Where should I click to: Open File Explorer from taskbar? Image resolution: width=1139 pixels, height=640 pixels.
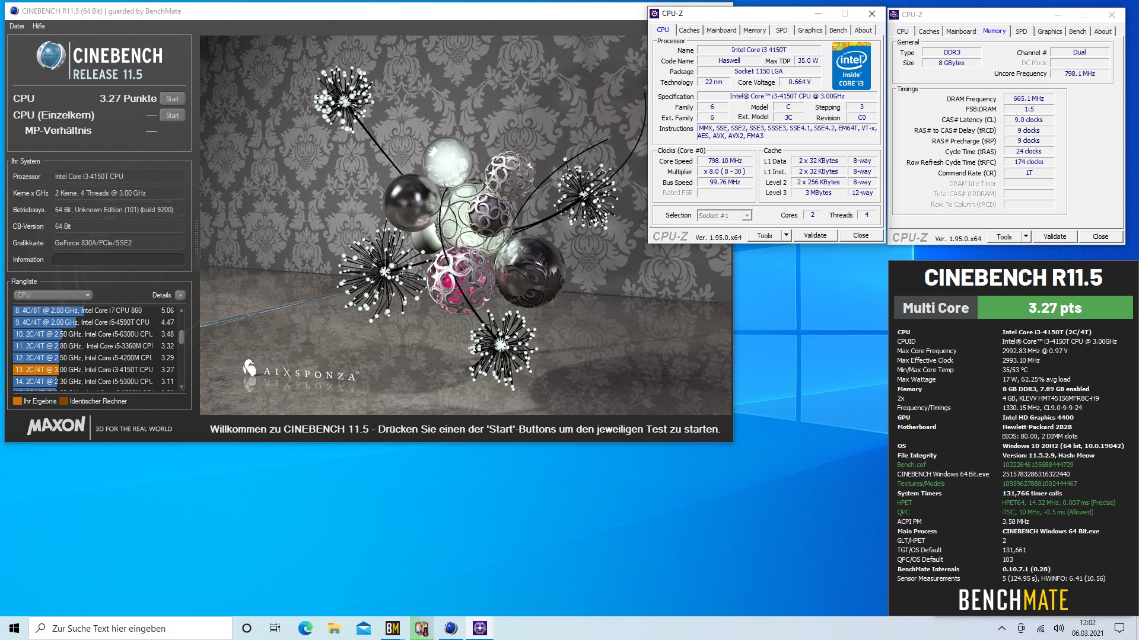pyautogui.click(x=334, y=628)
